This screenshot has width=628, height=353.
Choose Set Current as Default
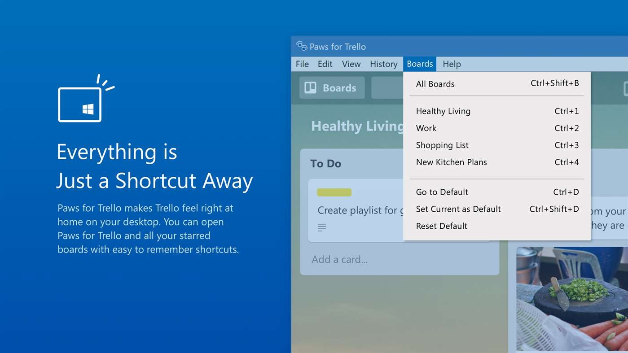click(x=497, y=209)
